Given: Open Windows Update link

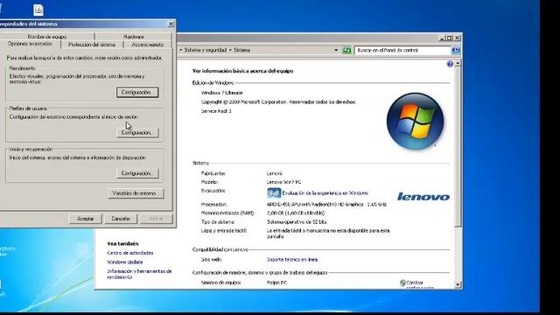Looking at the screenshot, I should (x=124, y=262).
